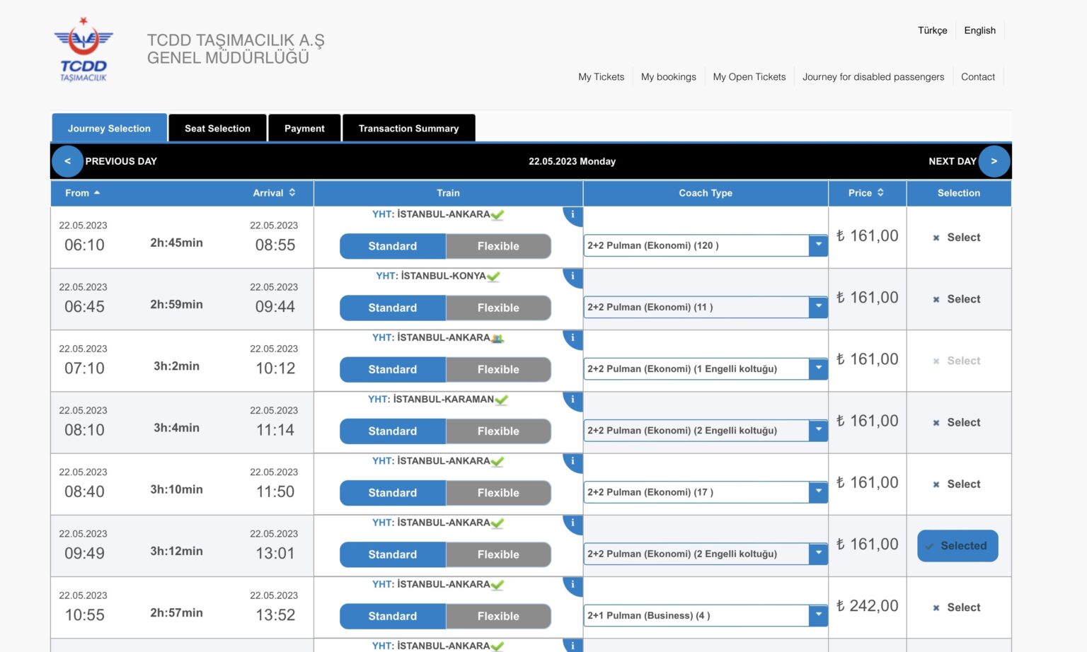Screen dimensions: 1087x652
Task: Select the 08:40 train journey
Action: click(x=958, y=484)
